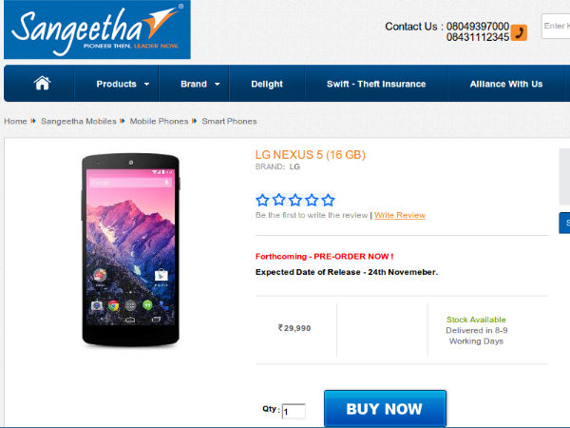570x428 pixels.
Task: Click the orange phone contact icon
Action: click(519, 33)
